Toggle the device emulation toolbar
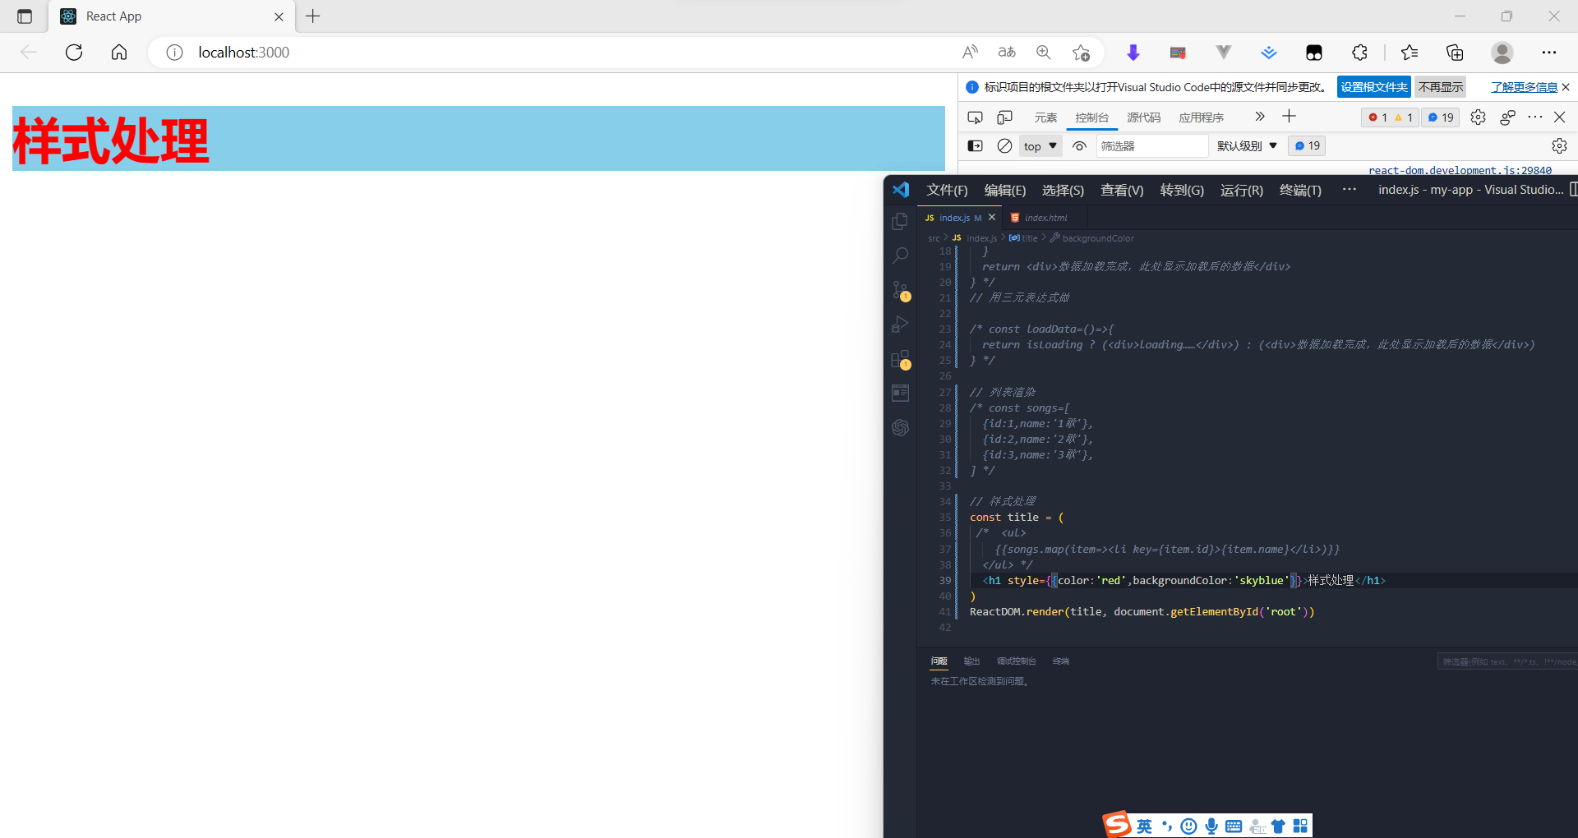Viewport: 1578px width, 838px height. [x=1004, y=117]
